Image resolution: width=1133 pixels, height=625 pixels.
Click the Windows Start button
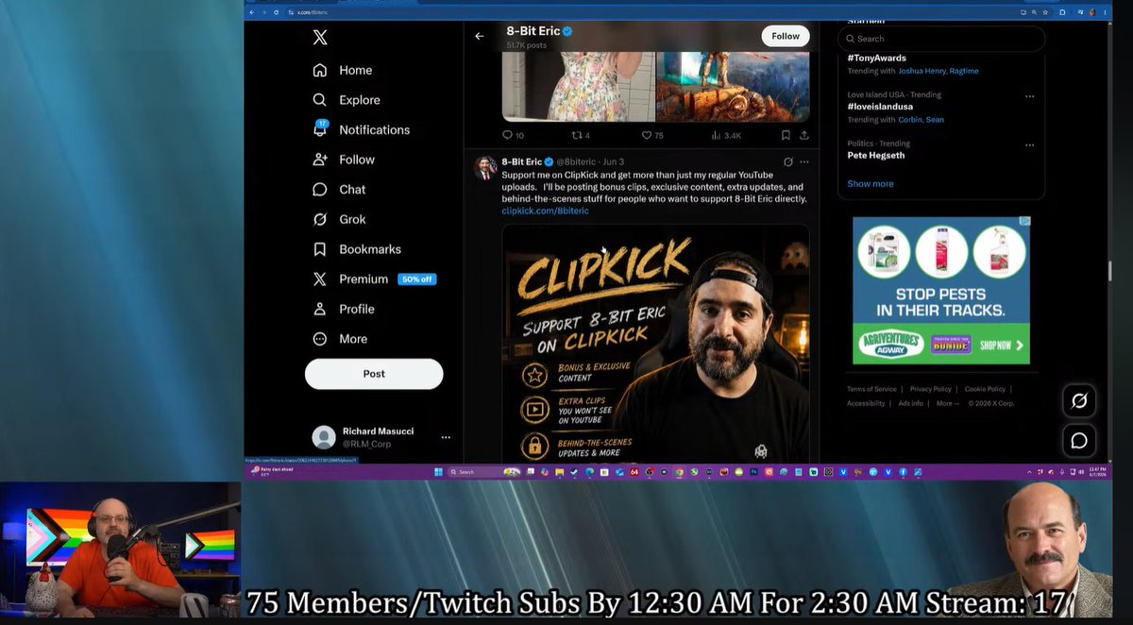click(x=437, y=471)
